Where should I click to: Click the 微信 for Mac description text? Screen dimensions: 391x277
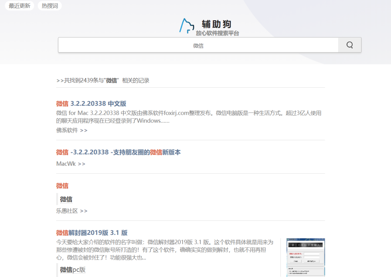pyautogui.click(x=188, y=117)
